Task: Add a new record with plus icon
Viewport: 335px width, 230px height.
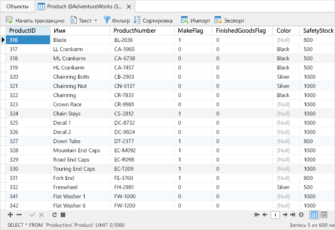Action: pos(10,215)
